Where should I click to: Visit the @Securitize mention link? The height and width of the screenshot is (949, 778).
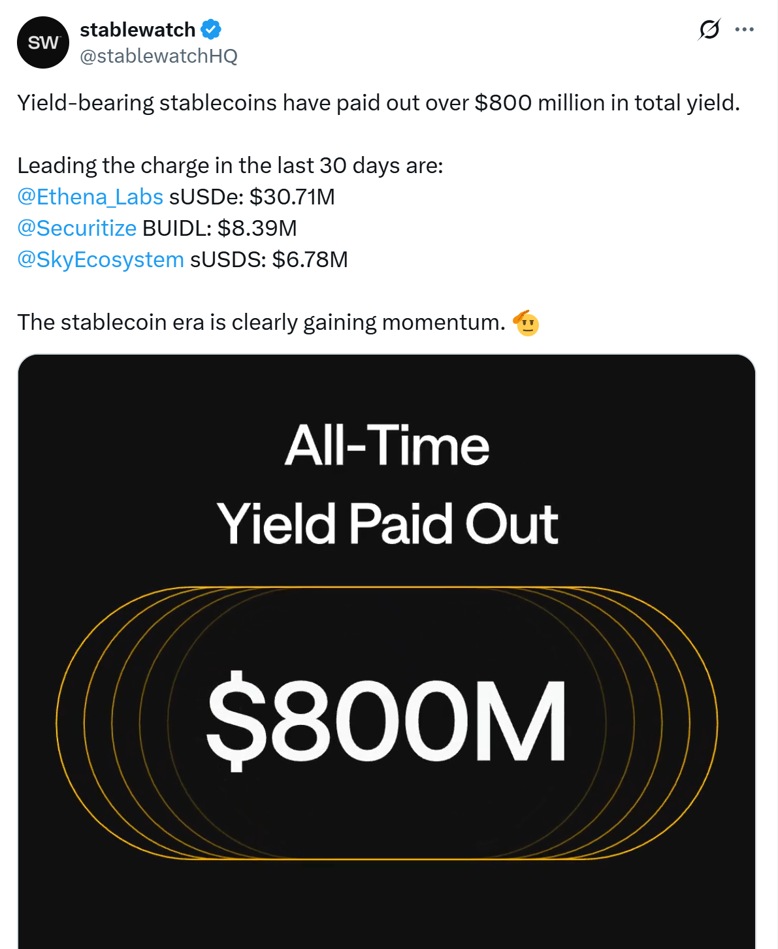click(x=77, y=228)
